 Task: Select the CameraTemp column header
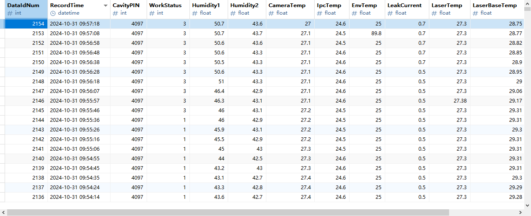(x=287, y=5)
